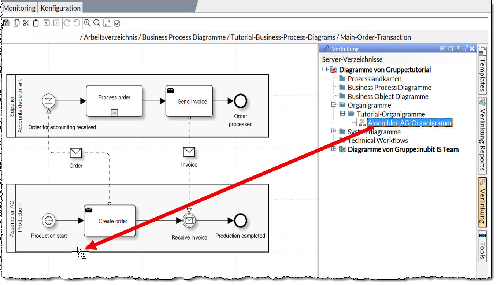The height and width of the screenshot is (285, 497).
Task: Pin the Verlinkung panel
Action: click(458, 49)
